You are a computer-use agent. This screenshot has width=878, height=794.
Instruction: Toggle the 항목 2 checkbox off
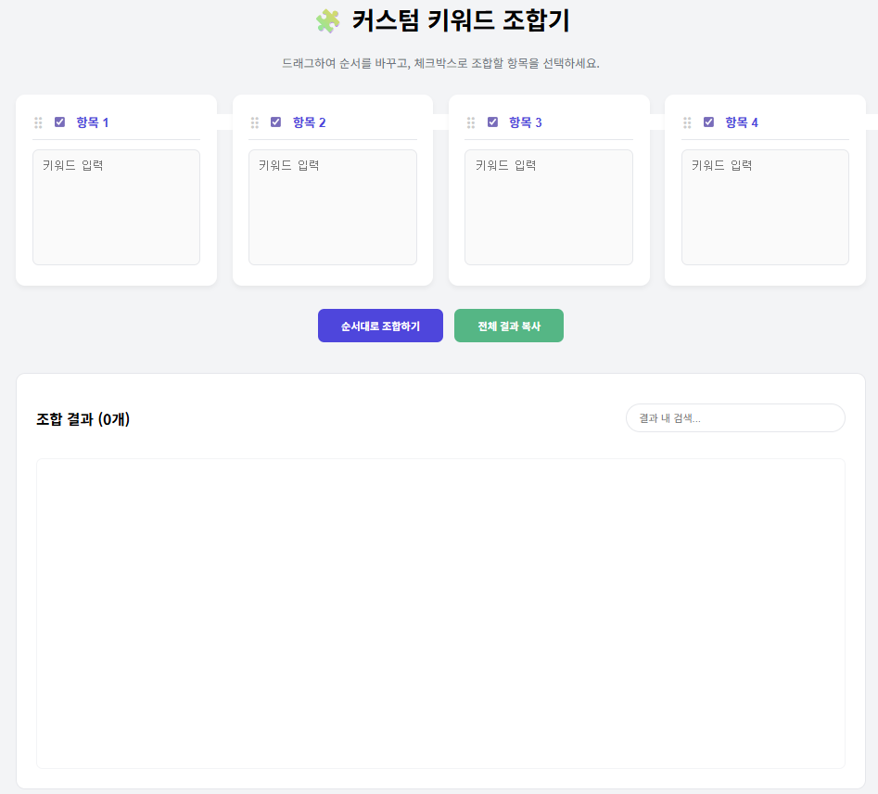pyautogui.click(x=275, y=121)
